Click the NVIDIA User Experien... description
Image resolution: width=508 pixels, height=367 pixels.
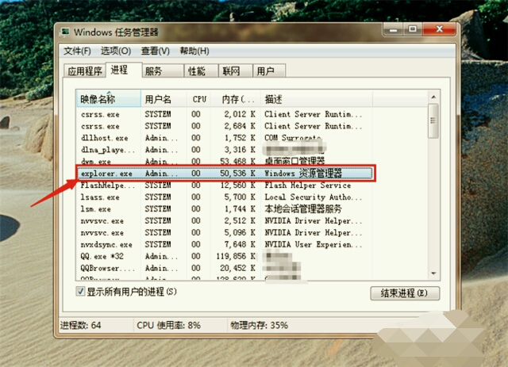(x=313, y=245)
